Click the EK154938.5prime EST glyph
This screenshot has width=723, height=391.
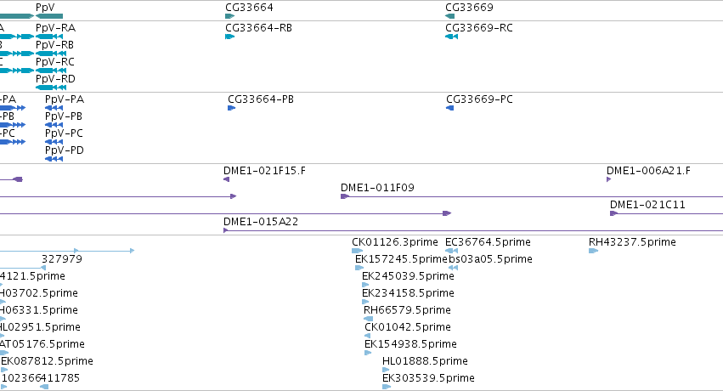(x=368, y=353)
